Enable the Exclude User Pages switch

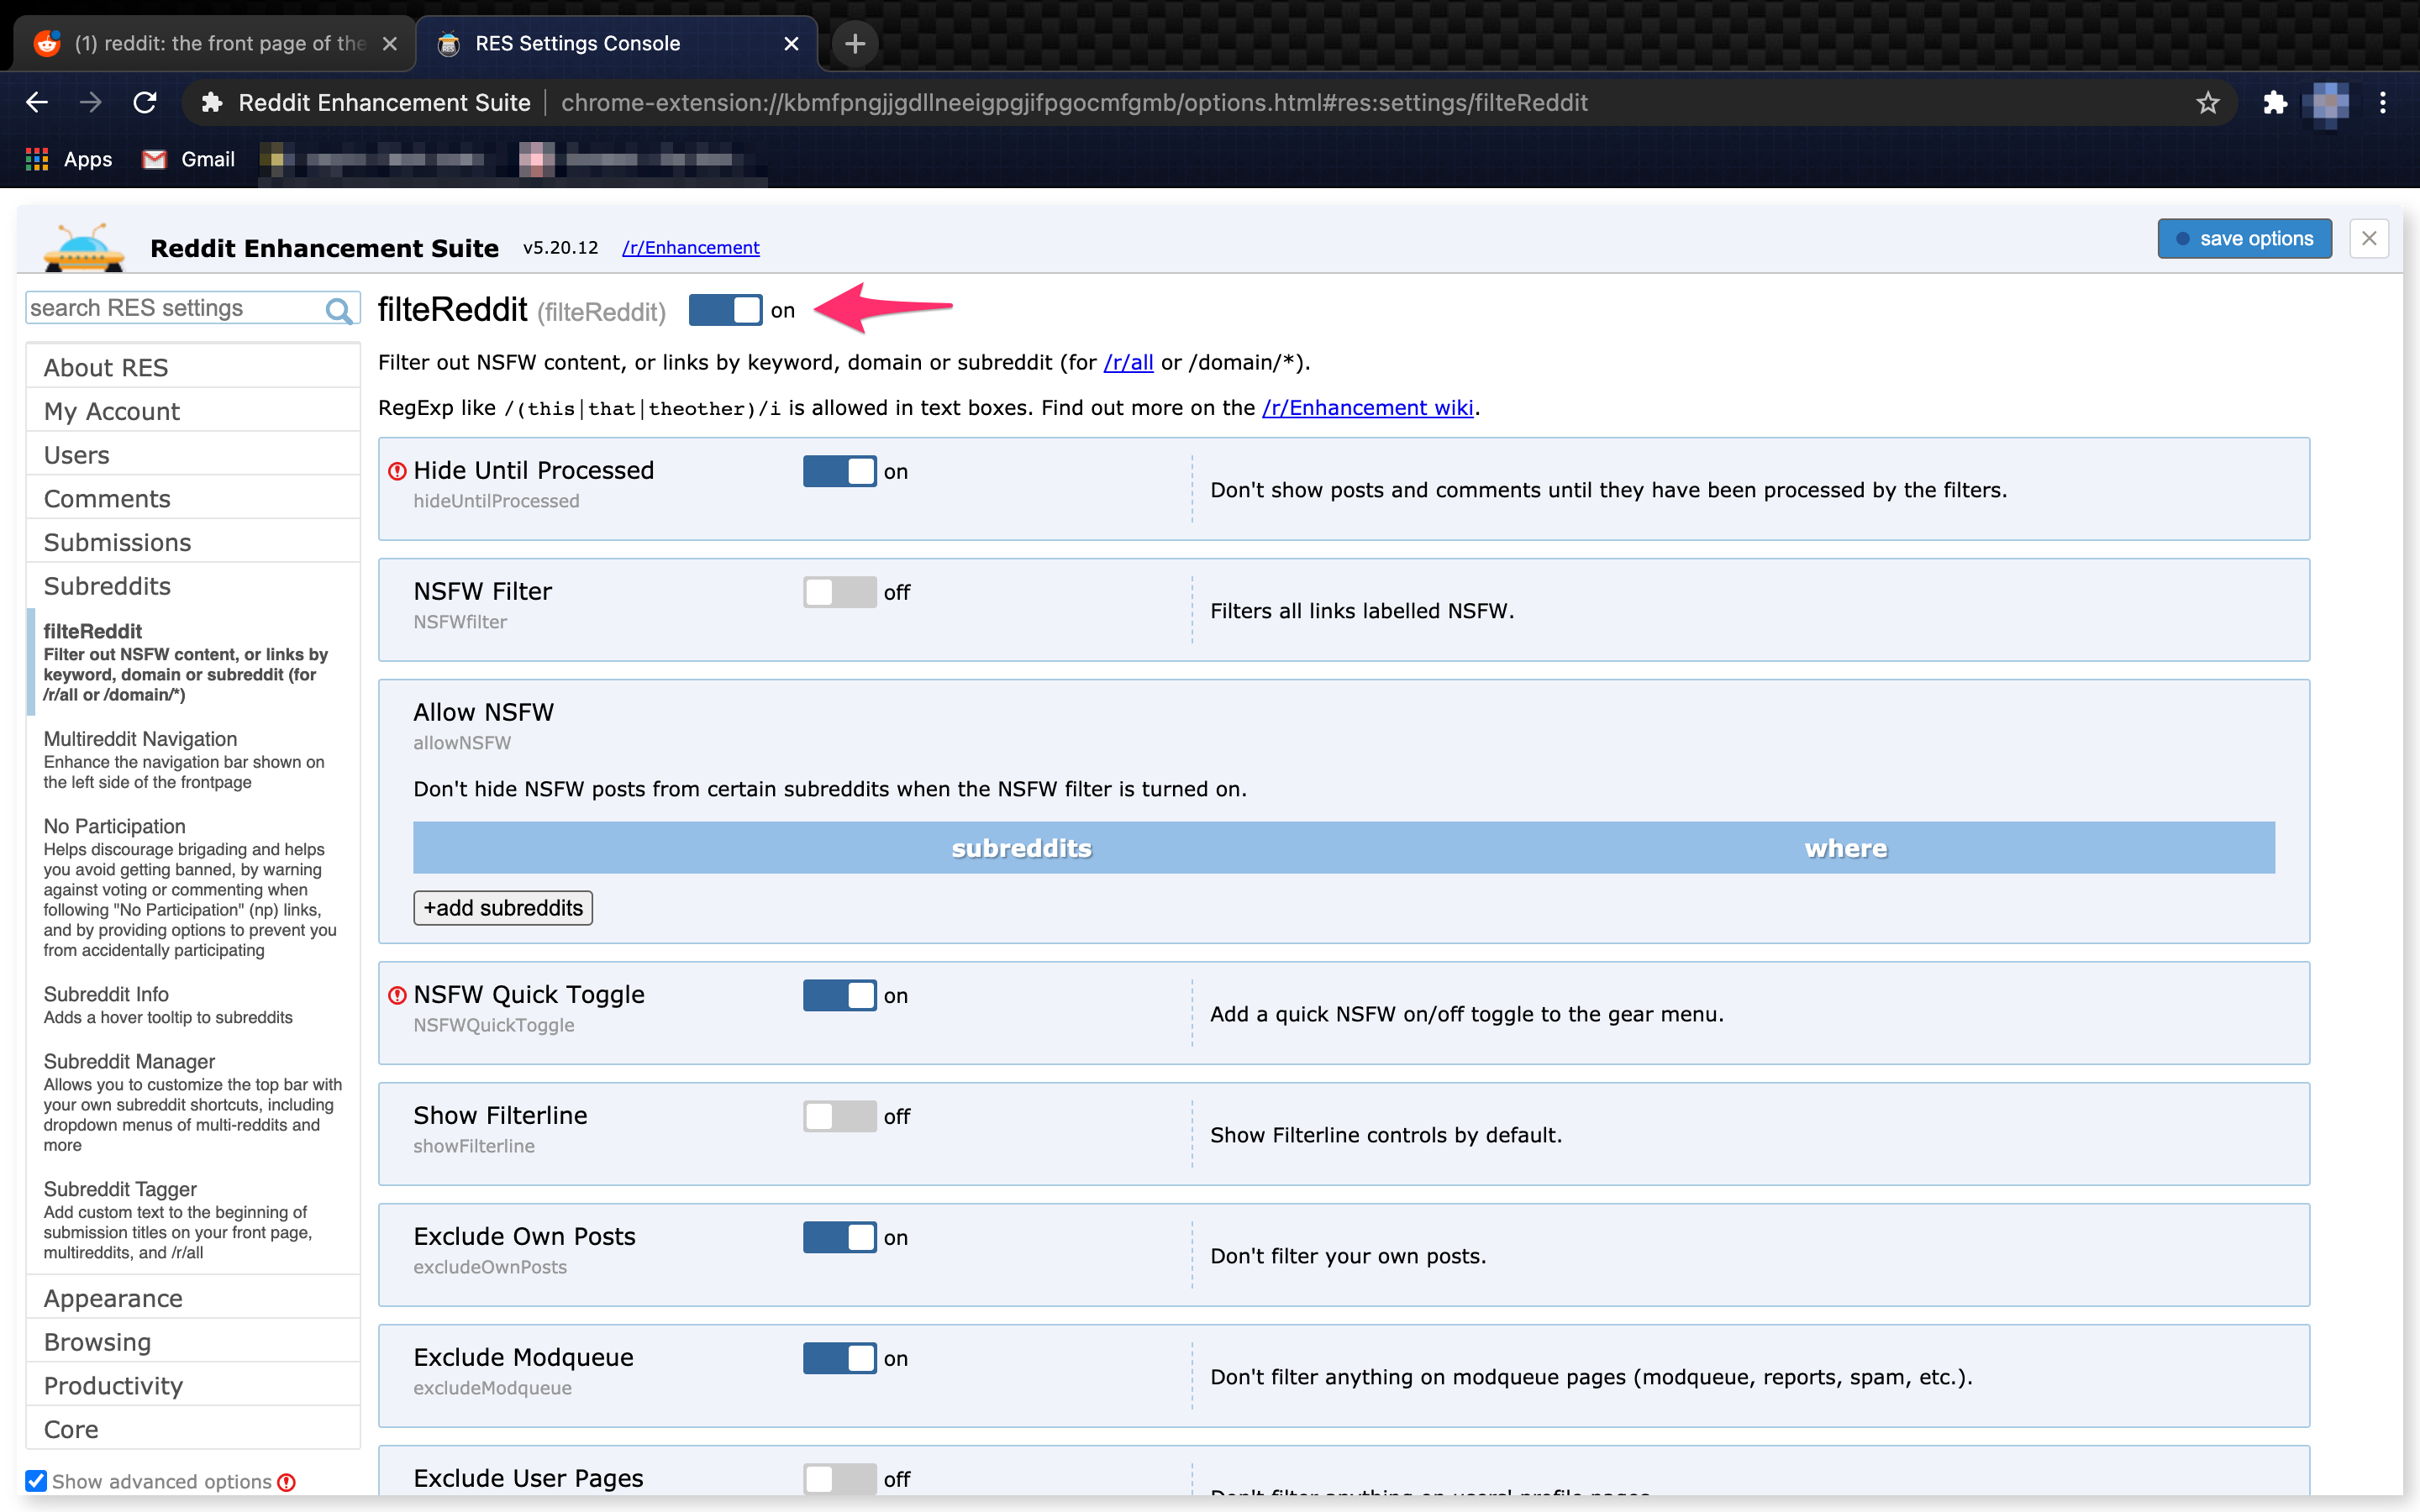point(840,1479)
